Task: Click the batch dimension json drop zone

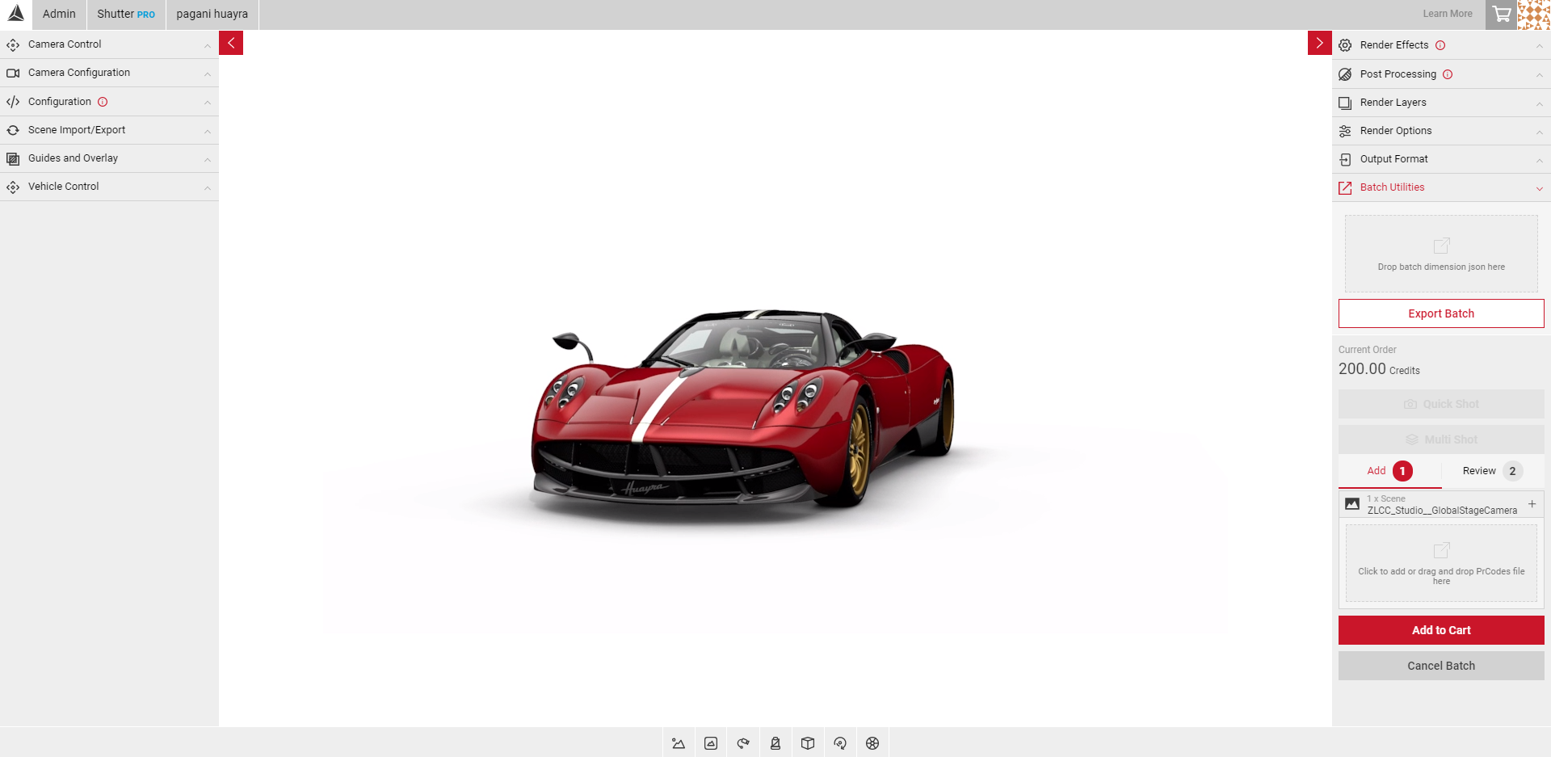Action: click(1441, 254)
